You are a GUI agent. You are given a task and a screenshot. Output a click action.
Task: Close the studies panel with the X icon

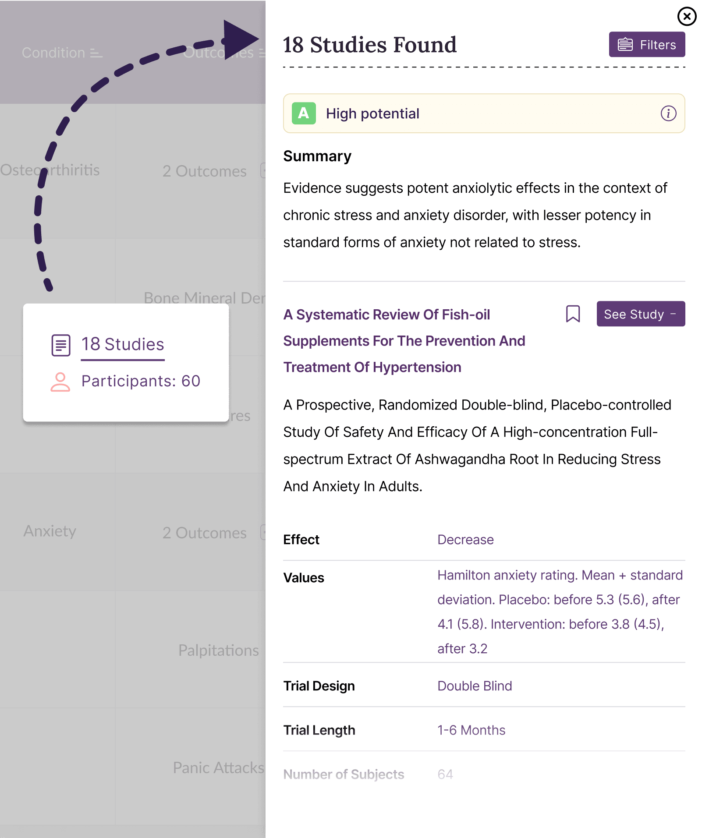point(687,17)
